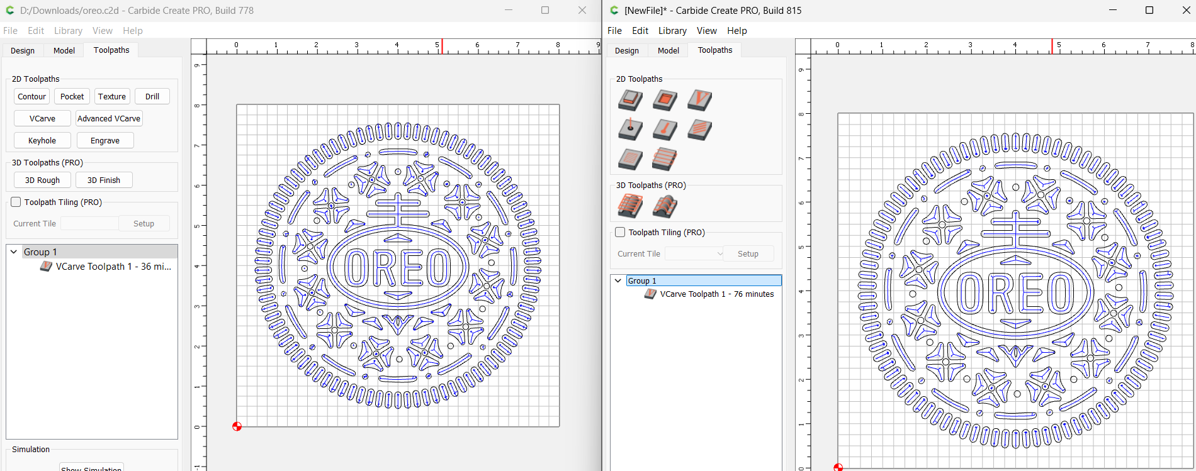This screenshot has height=471, width=1196.
Task: Collapse Group 1 in right window tree
Action: pos(618,280)
